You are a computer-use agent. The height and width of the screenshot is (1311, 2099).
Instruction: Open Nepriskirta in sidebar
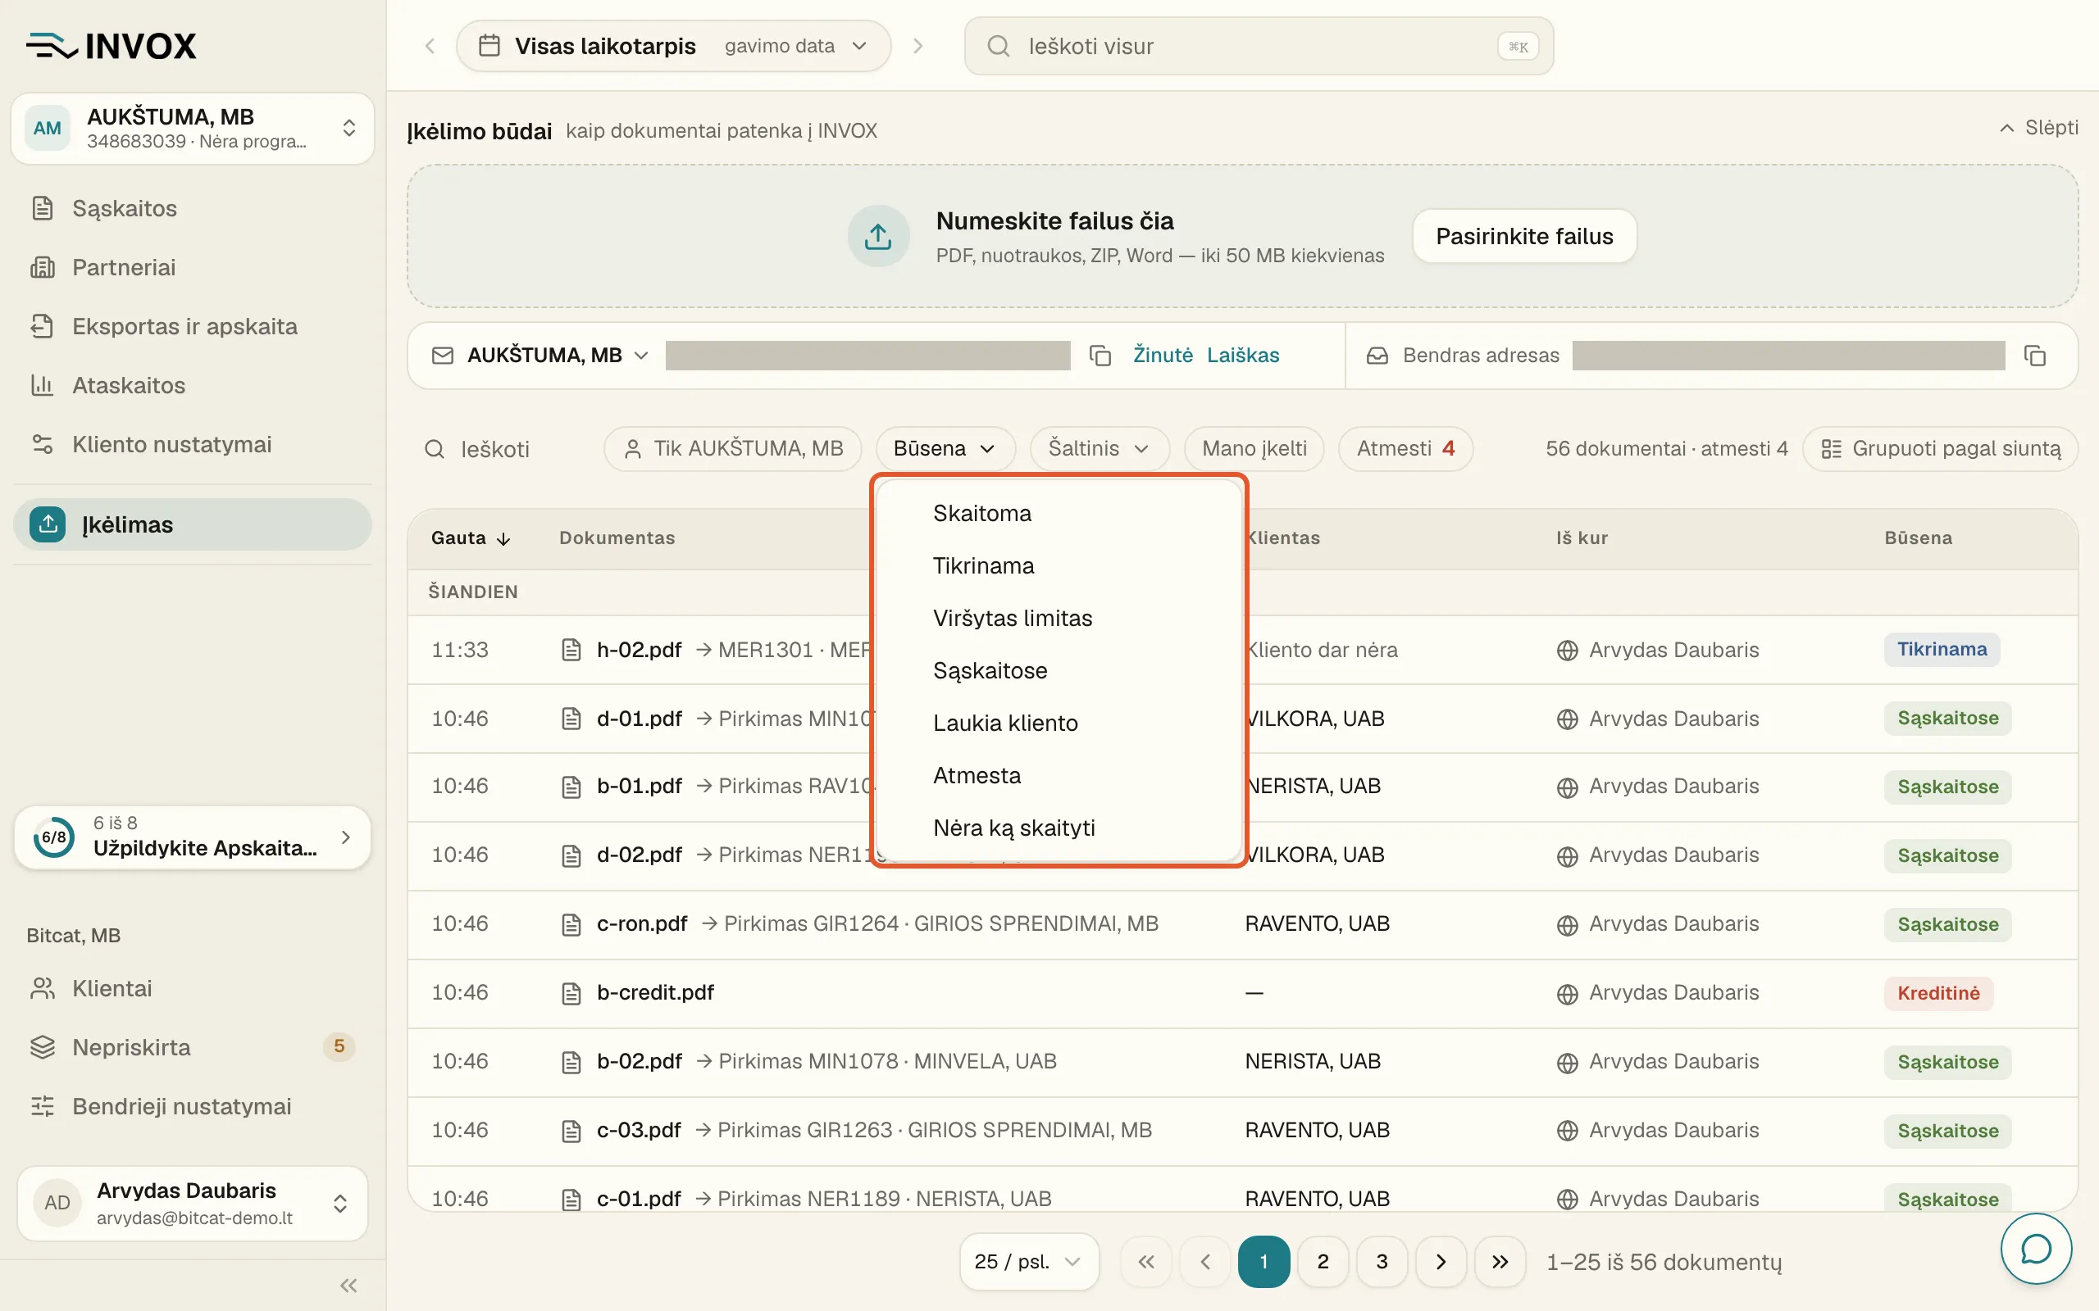tap(193, 1047)
